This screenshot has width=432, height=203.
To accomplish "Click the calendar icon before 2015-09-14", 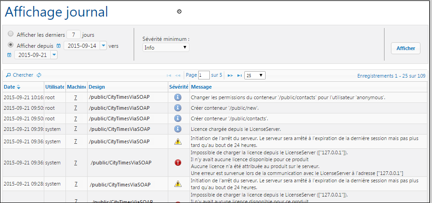I will pos(59,46).
